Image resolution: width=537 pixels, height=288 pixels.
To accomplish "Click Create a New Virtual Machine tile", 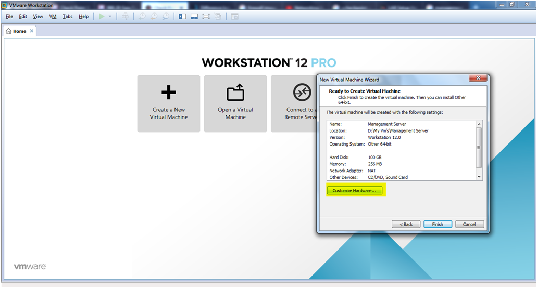I will (169, 103).
